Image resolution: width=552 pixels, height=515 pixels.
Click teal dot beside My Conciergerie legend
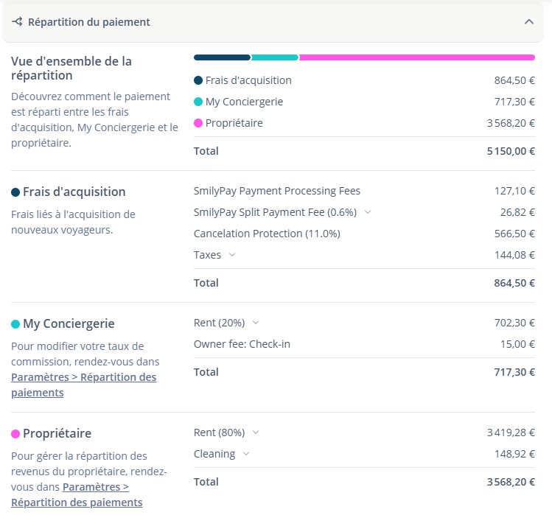pos(198,102)
